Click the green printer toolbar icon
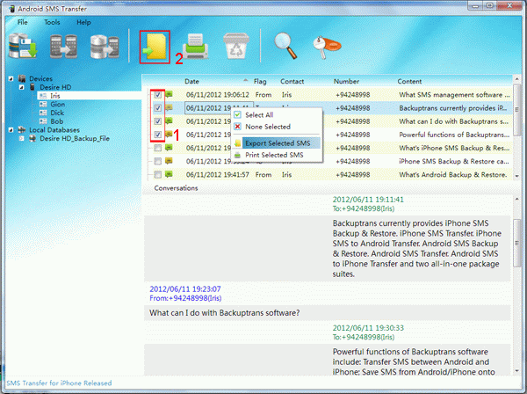 click(x=196, y=47)
